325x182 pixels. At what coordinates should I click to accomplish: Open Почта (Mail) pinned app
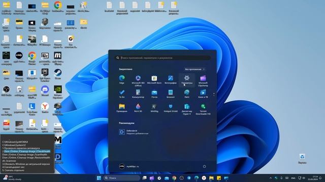click(154, 94)
